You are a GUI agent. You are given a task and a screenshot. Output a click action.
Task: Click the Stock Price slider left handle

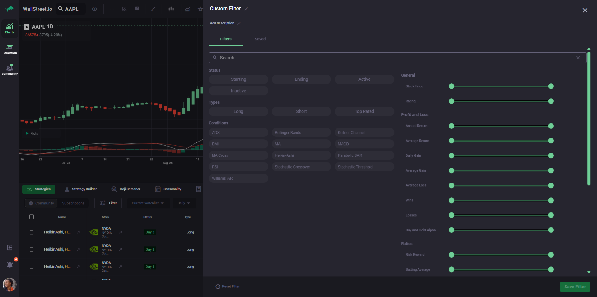[x=451, y=86]
